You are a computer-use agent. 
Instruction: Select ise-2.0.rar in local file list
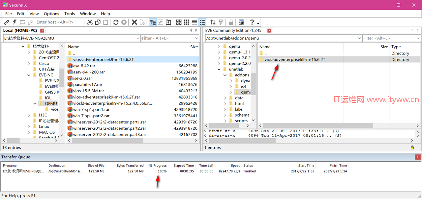[133, 78]
